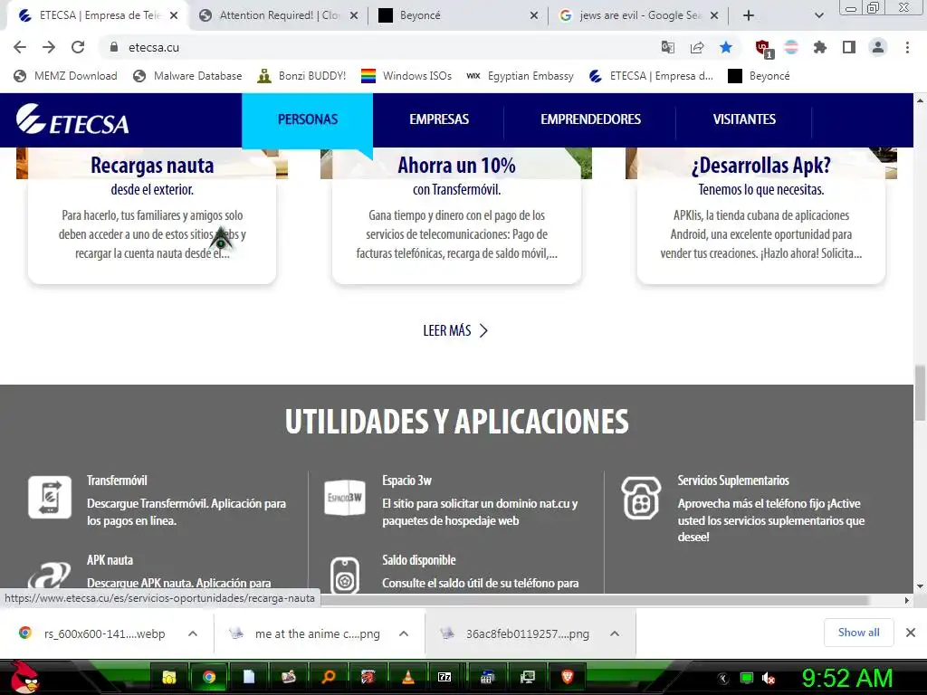Click the Saldo disponible phone icon
The width and height of the screenshot is (927, 695).
(x=345, y=575)
